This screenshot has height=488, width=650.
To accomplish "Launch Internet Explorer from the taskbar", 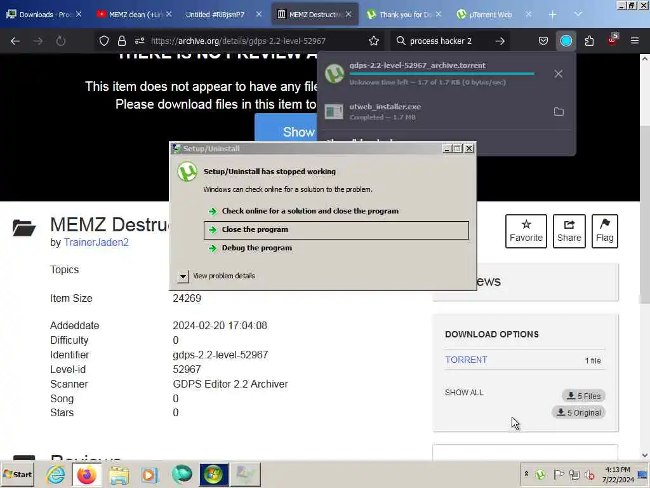I will 56,474.
